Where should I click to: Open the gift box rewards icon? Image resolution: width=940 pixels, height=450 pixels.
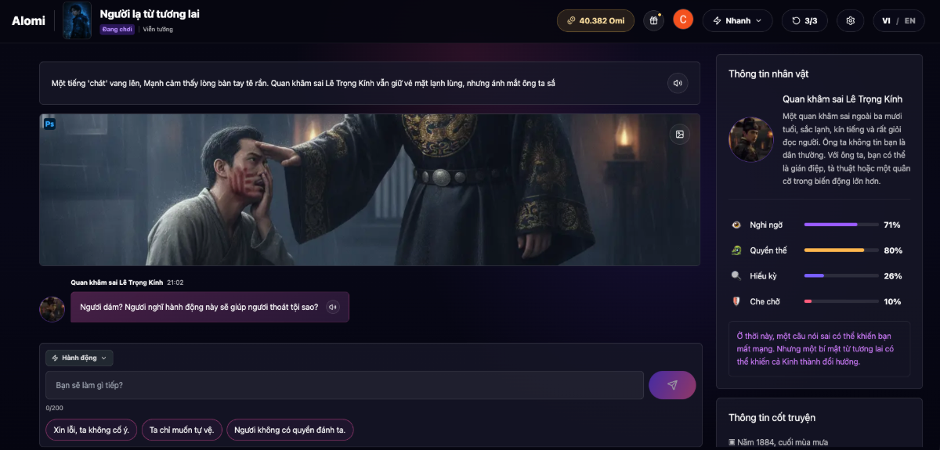point(653,20)
